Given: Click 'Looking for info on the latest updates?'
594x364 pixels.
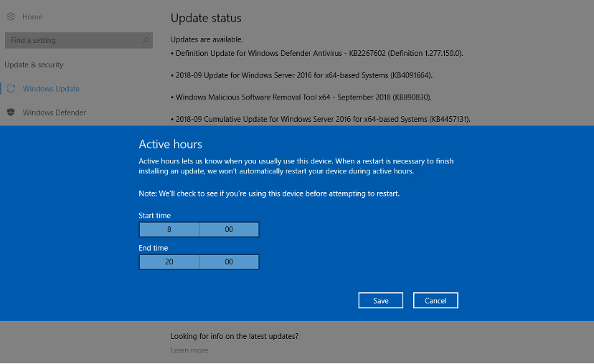Looking at the screenshot, I should 235,336.
